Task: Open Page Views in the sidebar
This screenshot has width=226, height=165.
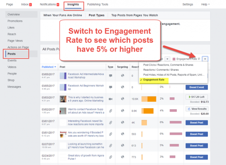Action: click(15, 41)
